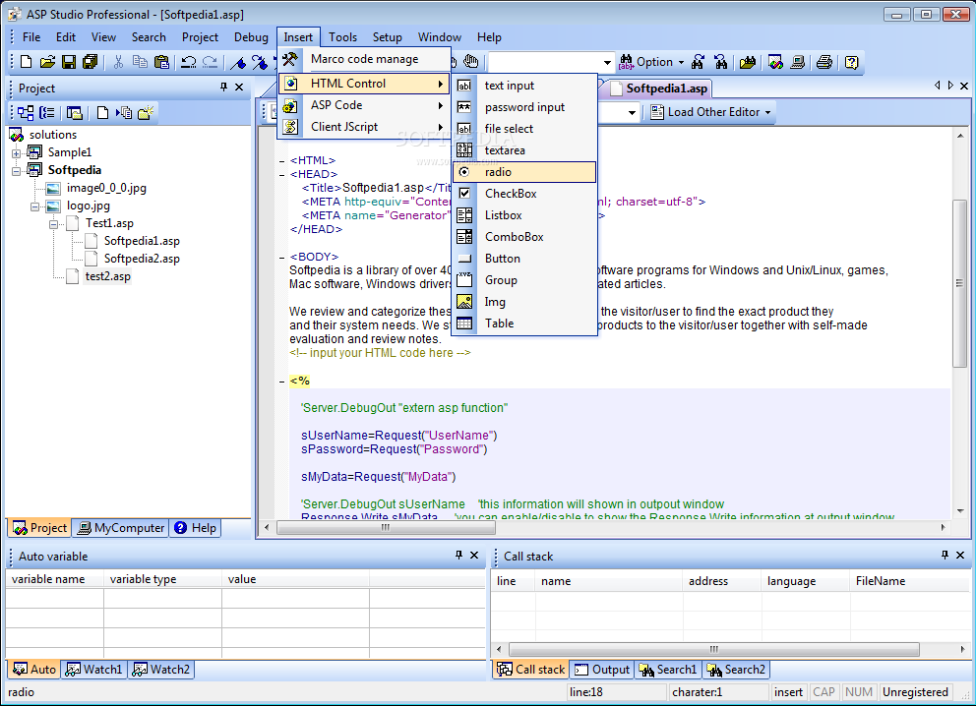Open the ASP Code submenu
The image size is (976, 706).
pyautogui.click(x=364, y=105)
